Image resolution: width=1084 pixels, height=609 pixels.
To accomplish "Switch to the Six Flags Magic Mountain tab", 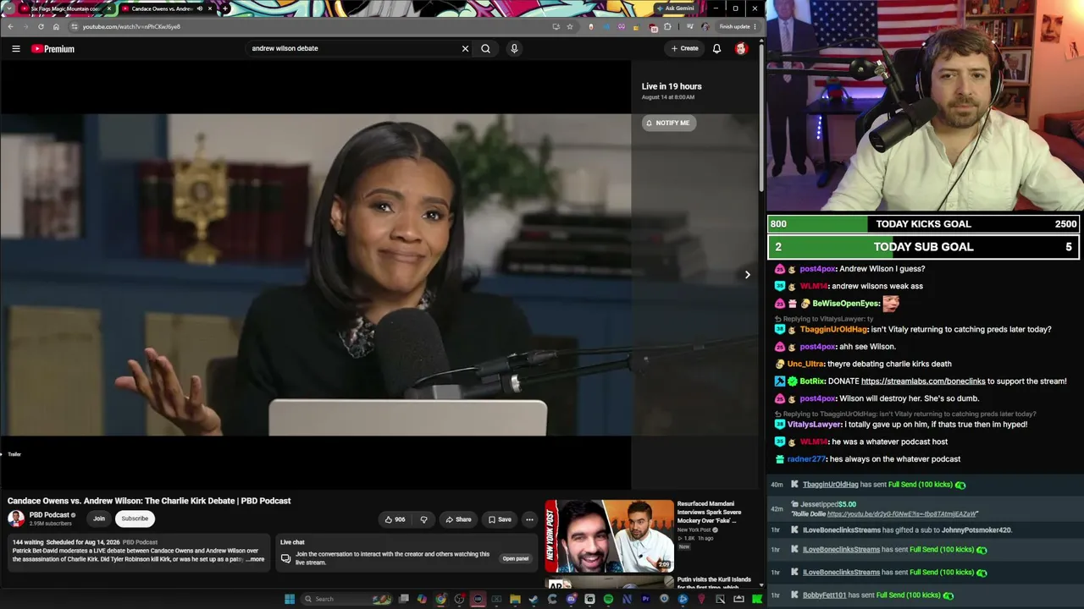I will (65, 8).
